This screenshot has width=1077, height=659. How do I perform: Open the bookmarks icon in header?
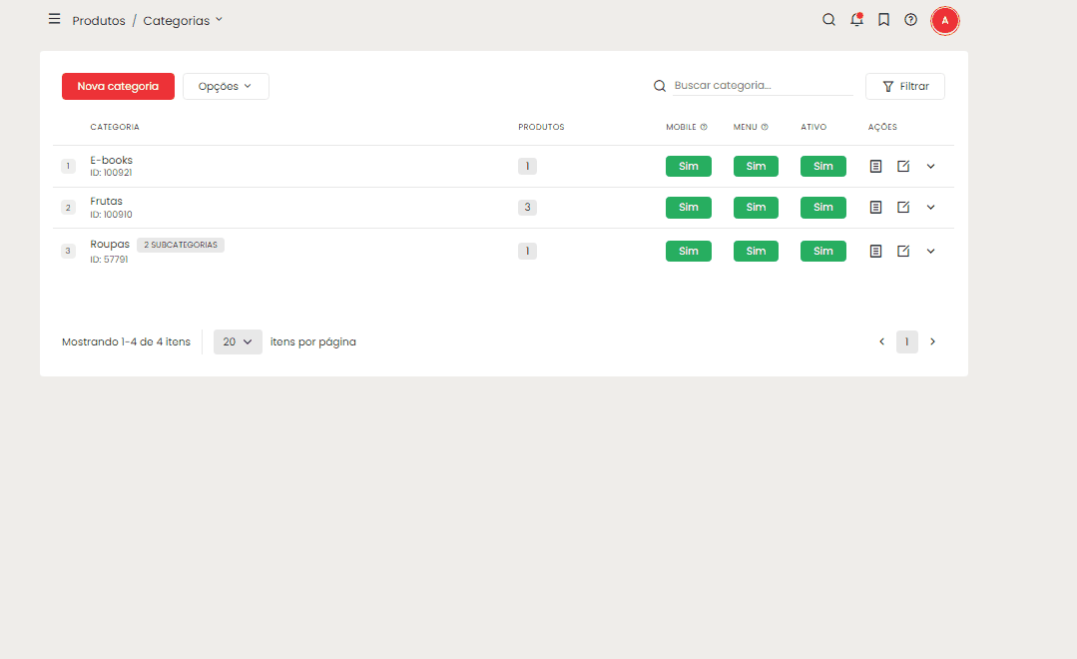point(883,20)
